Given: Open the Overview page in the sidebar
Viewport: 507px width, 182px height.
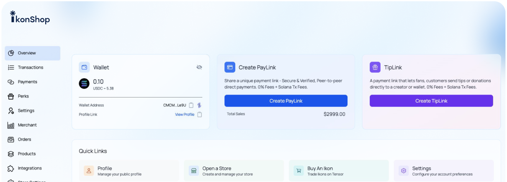Looking at the screenshot, I should pos(33,53).
